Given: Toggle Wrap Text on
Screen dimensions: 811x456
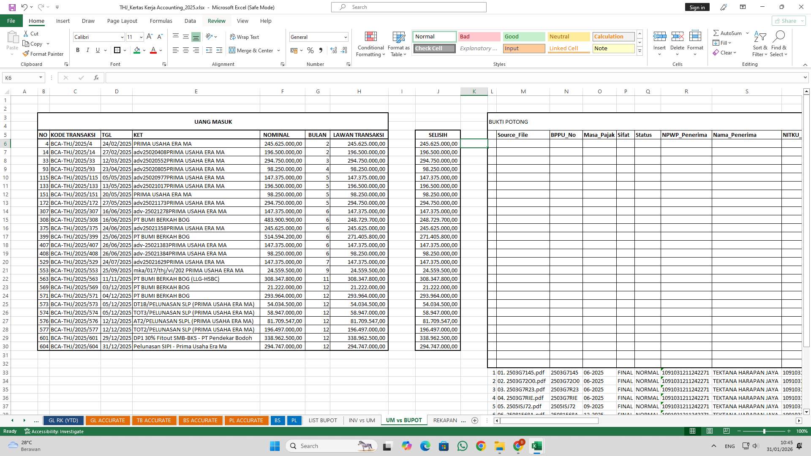Looking at the screenshot, I should click(244, 37).
